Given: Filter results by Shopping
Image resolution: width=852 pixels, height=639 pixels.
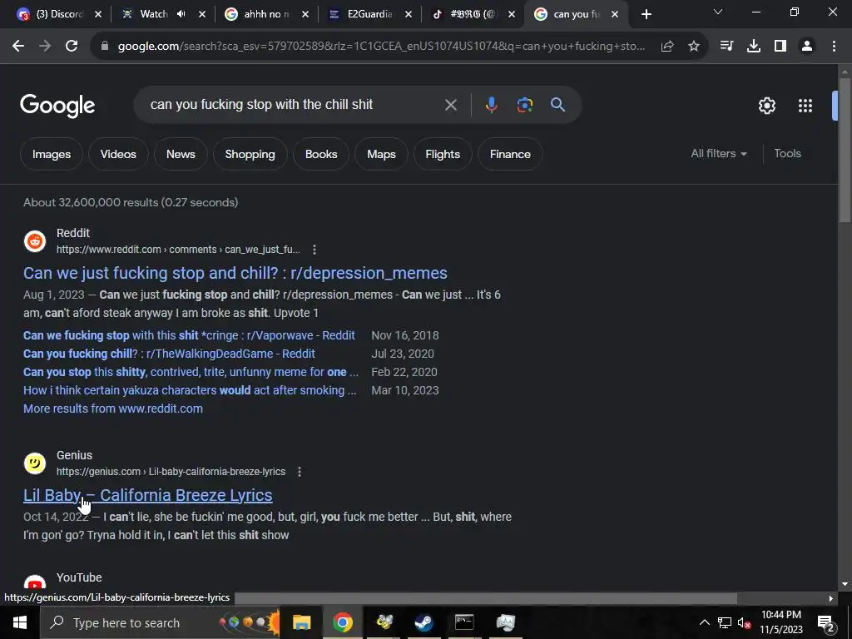Looking at the screenshot, I should click(250, 154).
